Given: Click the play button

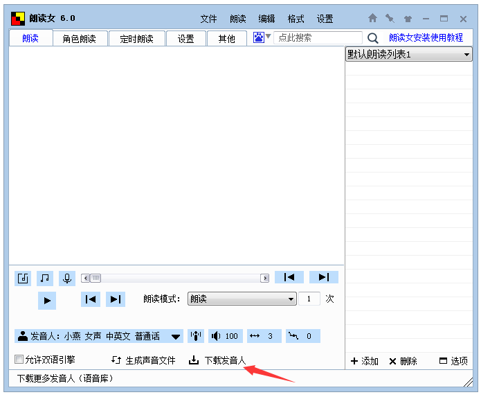Looking at the screenshot, I should click(x=46, y=300).
